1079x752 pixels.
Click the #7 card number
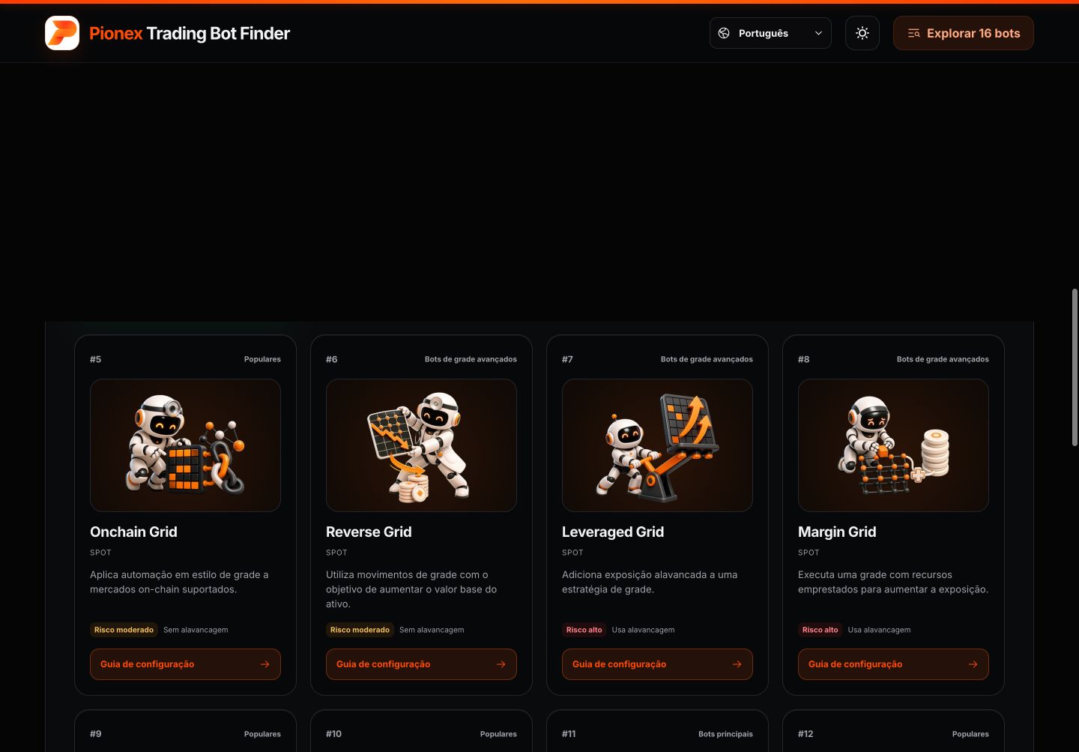coord(567,359)
